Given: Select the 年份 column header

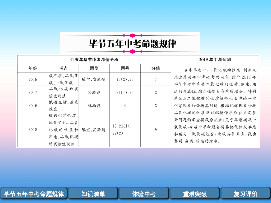Looking at the screenshot, I should 33,68.
